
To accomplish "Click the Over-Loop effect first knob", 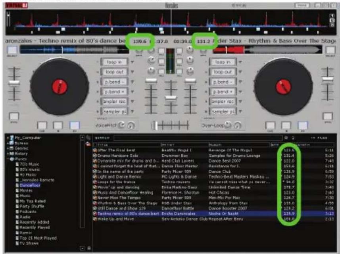I will (x=228, y=125).
